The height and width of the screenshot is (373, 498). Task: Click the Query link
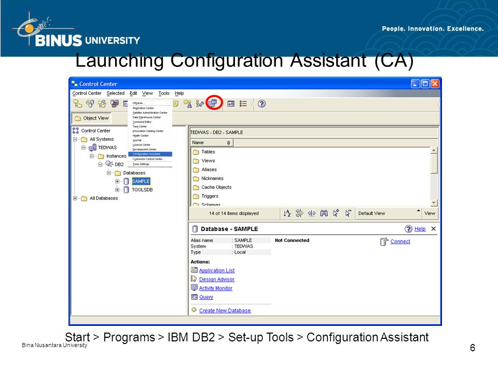[x=206, y=297]
